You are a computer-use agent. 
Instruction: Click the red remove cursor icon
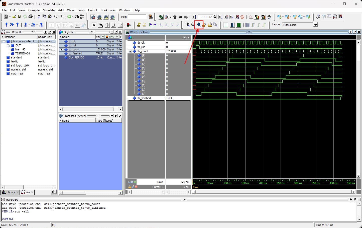tap(136, 187)
